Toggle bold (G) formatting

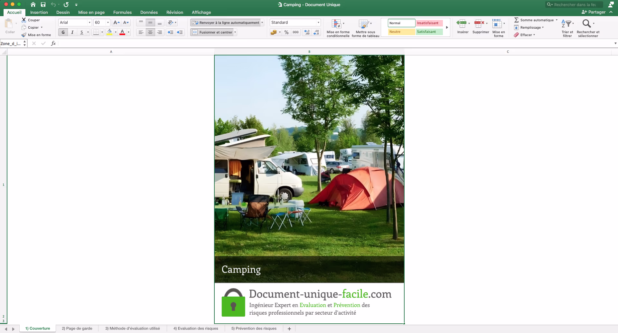63,32
